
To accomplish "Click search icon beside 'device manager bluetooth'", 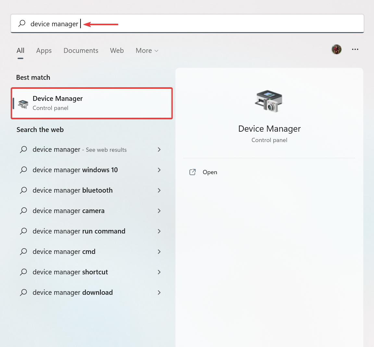I will (x=23, y=190).
